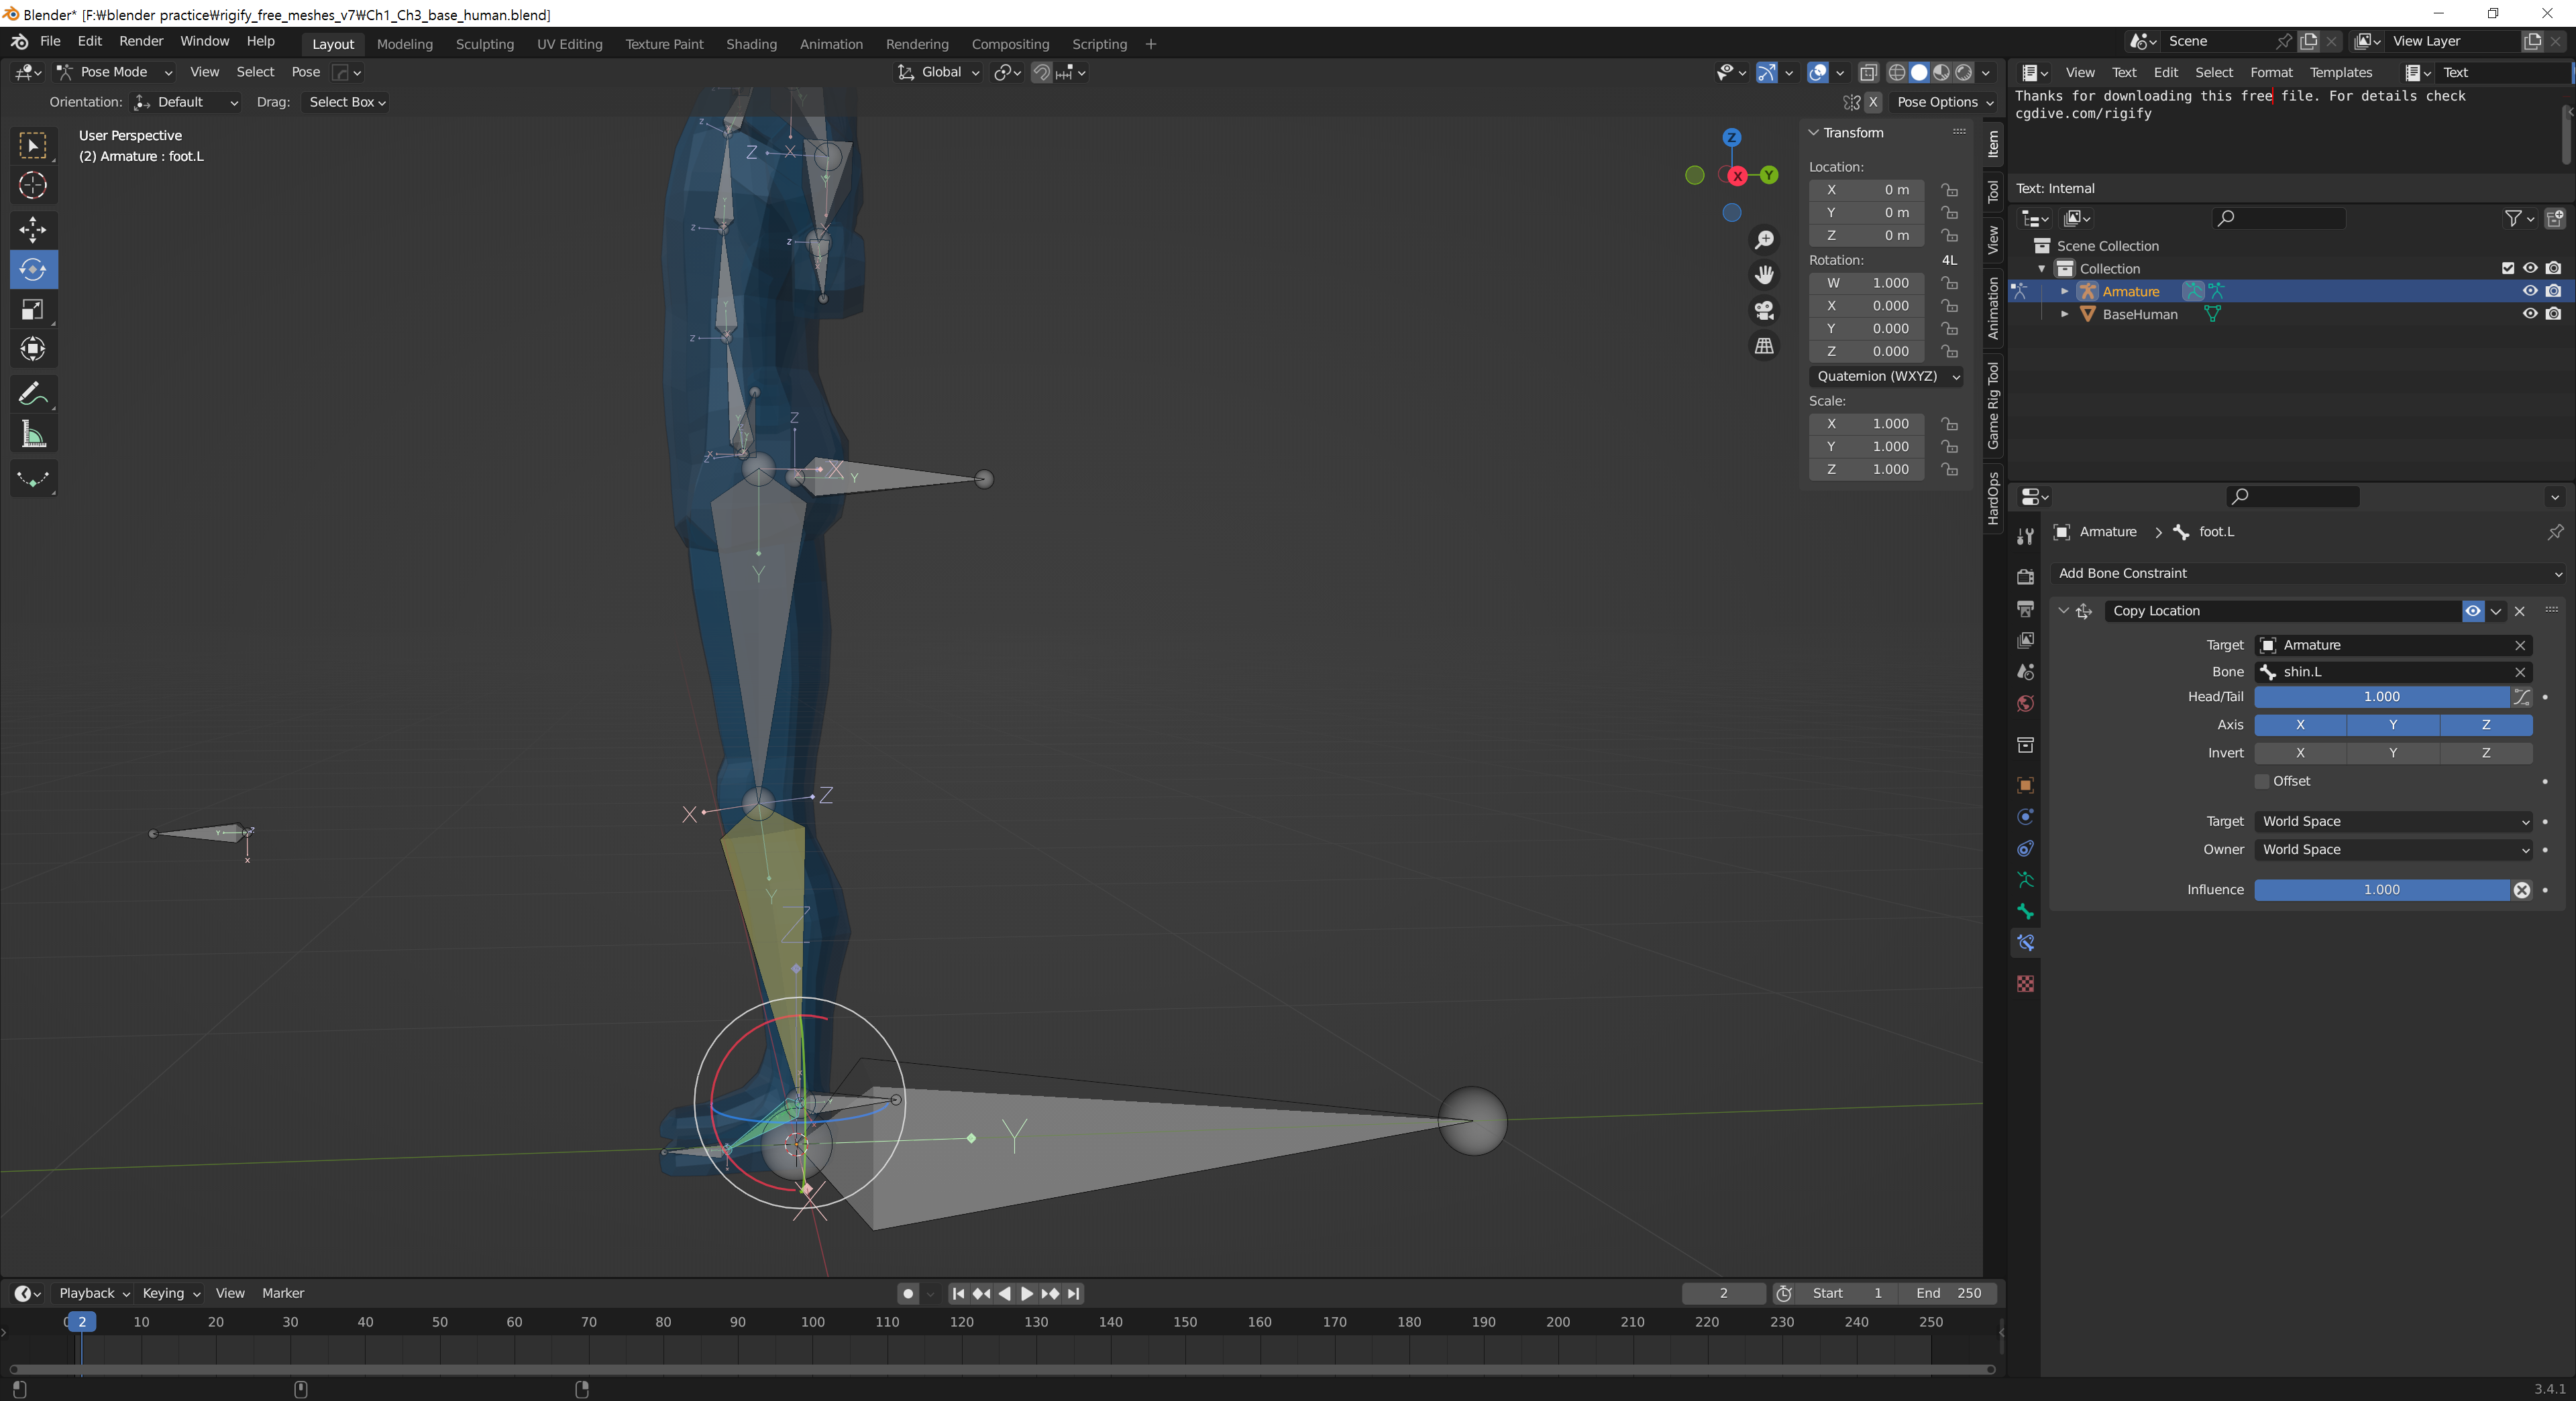Screen dimensions: 2576x1401
Task: Open Quaternion (WXYZ) rotation mode dropdown
Action: coord(1886,377)
